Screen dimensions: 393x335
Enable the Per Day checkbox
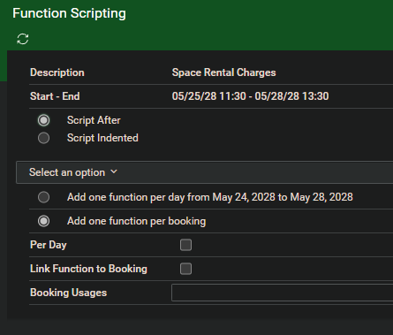(x=185, y=245)
